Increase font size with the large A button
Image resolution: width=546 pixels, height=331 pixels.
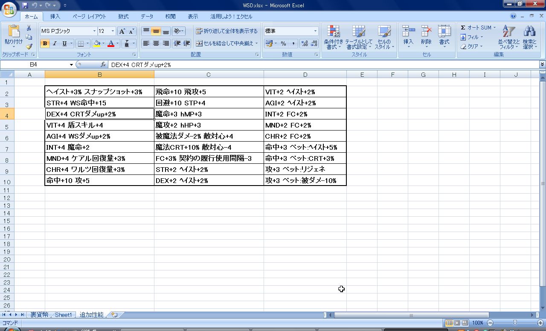122,31
